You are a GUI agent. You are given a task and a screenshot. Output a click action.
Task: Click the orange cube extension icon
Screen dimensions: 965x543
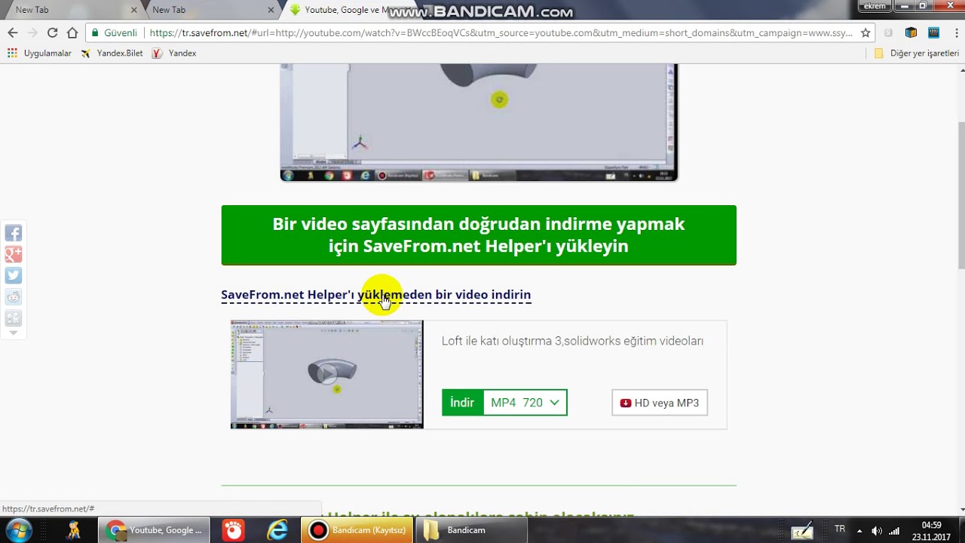(x=911, y=32)
